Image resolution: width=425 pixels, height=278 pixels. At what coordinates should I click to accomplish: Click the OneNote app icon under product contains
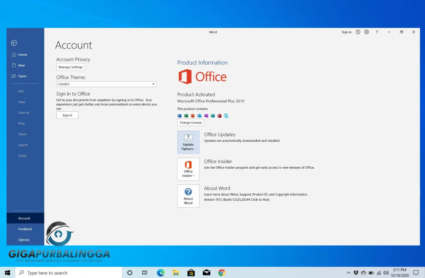point(206,116)
